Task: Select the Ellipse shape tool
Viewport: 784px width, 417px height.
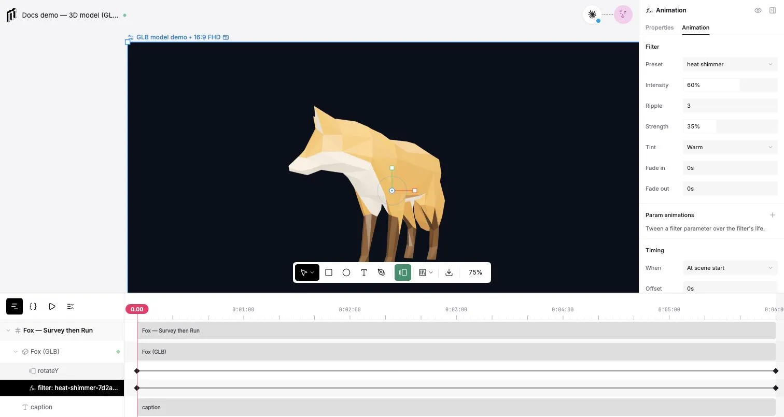Action: coord(346,272)
